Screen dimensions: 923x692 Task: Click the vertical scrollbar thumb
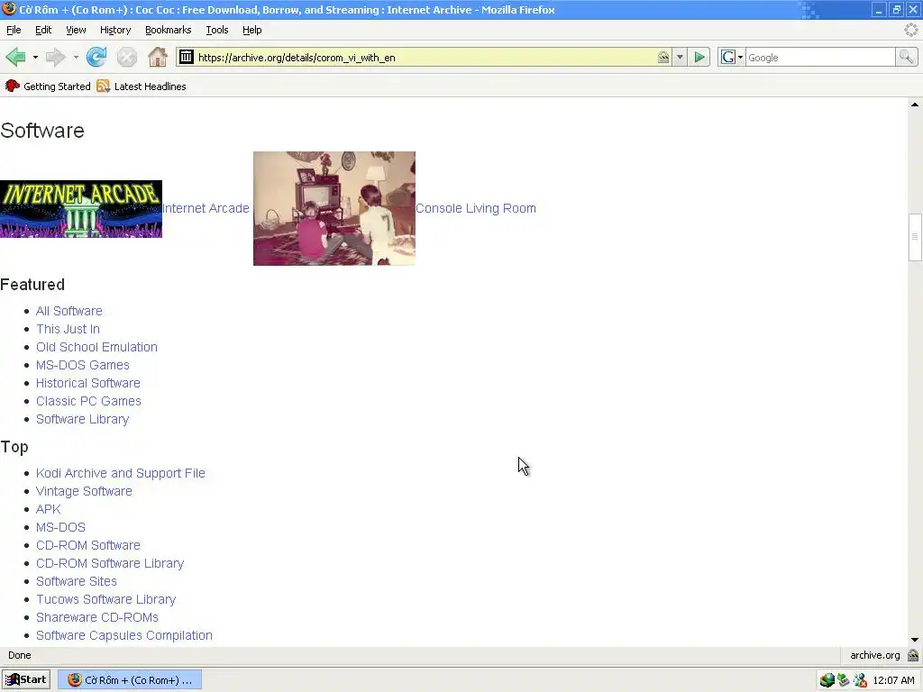915,237
